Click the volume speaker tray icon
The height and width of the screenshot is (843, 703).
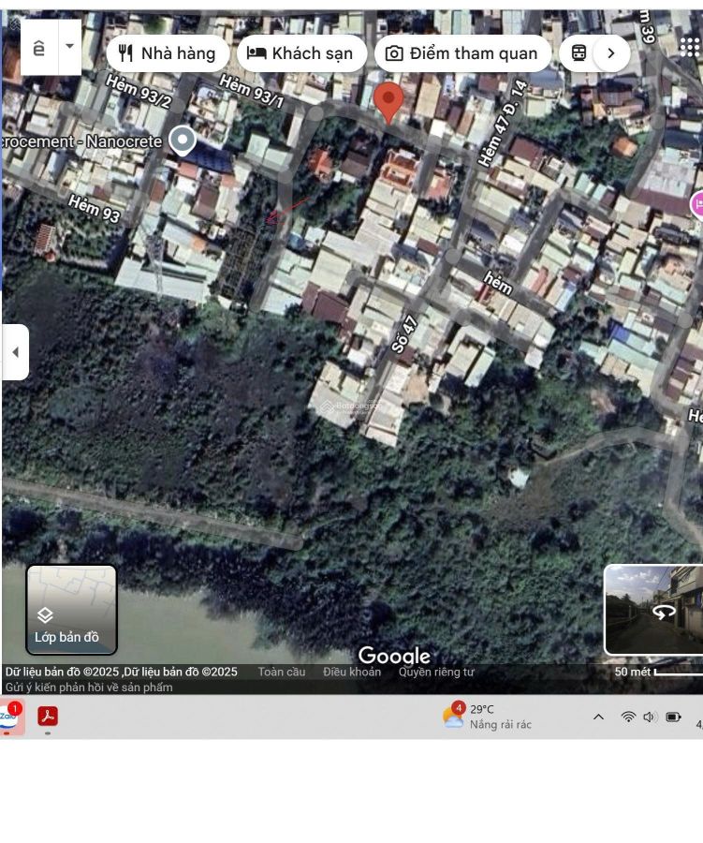point(650,717)
